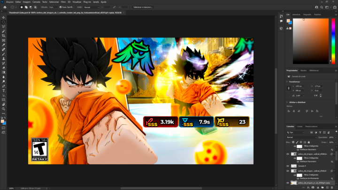Open the Opacidade value dropdown arrow

click(336, 137)
